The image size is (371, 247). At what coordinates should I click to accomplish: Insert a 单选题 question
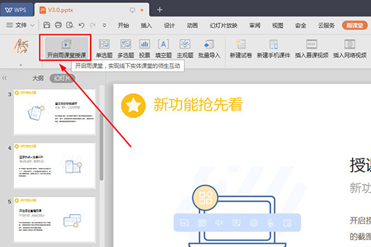[x=104, y=49]
